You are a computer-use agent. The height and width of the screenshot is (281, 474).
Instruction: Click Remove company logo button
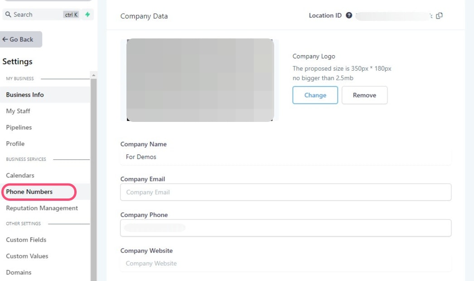point(364,95)
